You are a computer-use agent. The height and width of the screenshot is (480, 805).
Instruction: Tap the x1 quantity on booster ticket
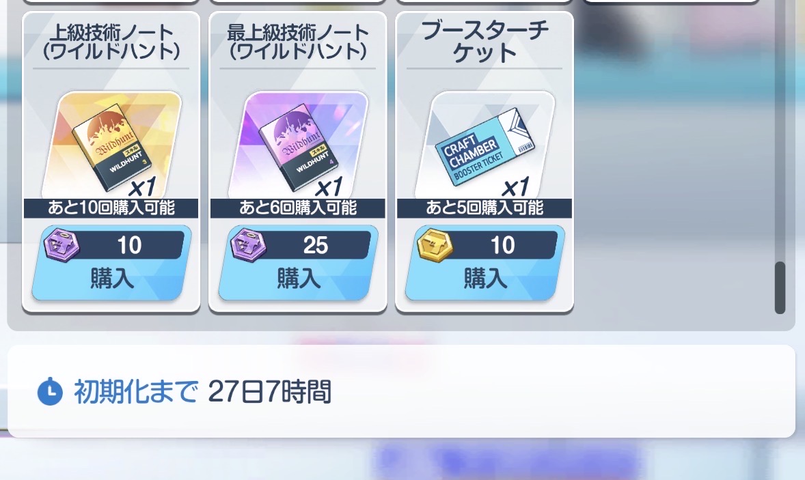tap(515, 187)
